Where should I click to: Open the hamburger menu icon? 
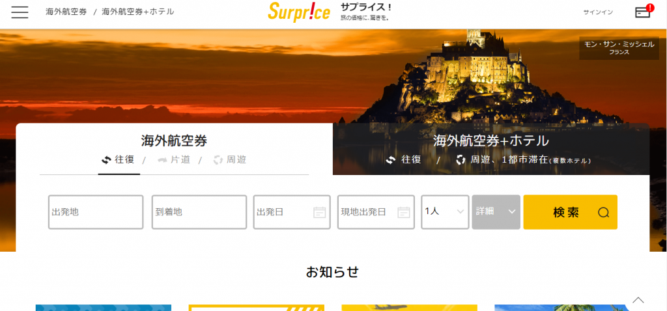(x=20, y=12)
